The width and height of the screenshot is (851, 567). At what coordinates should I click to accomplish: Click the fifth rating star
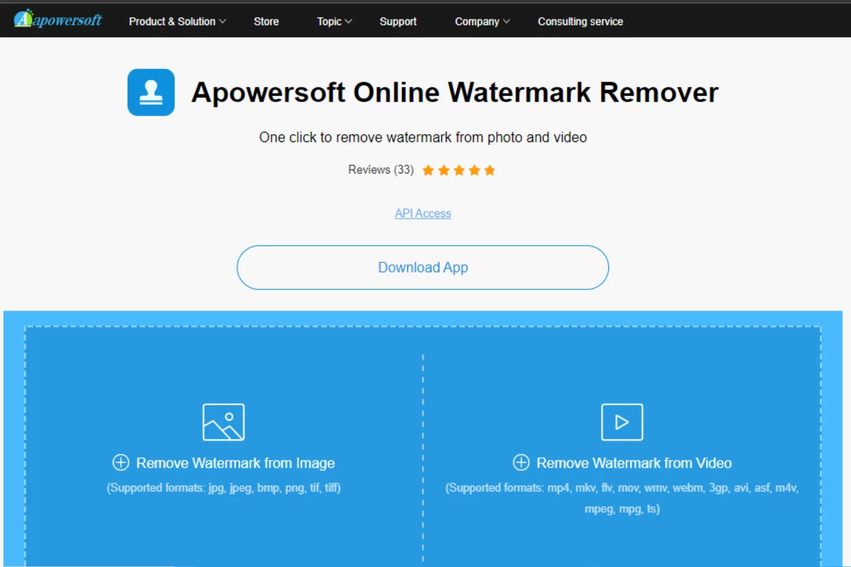tap(490, 170)
